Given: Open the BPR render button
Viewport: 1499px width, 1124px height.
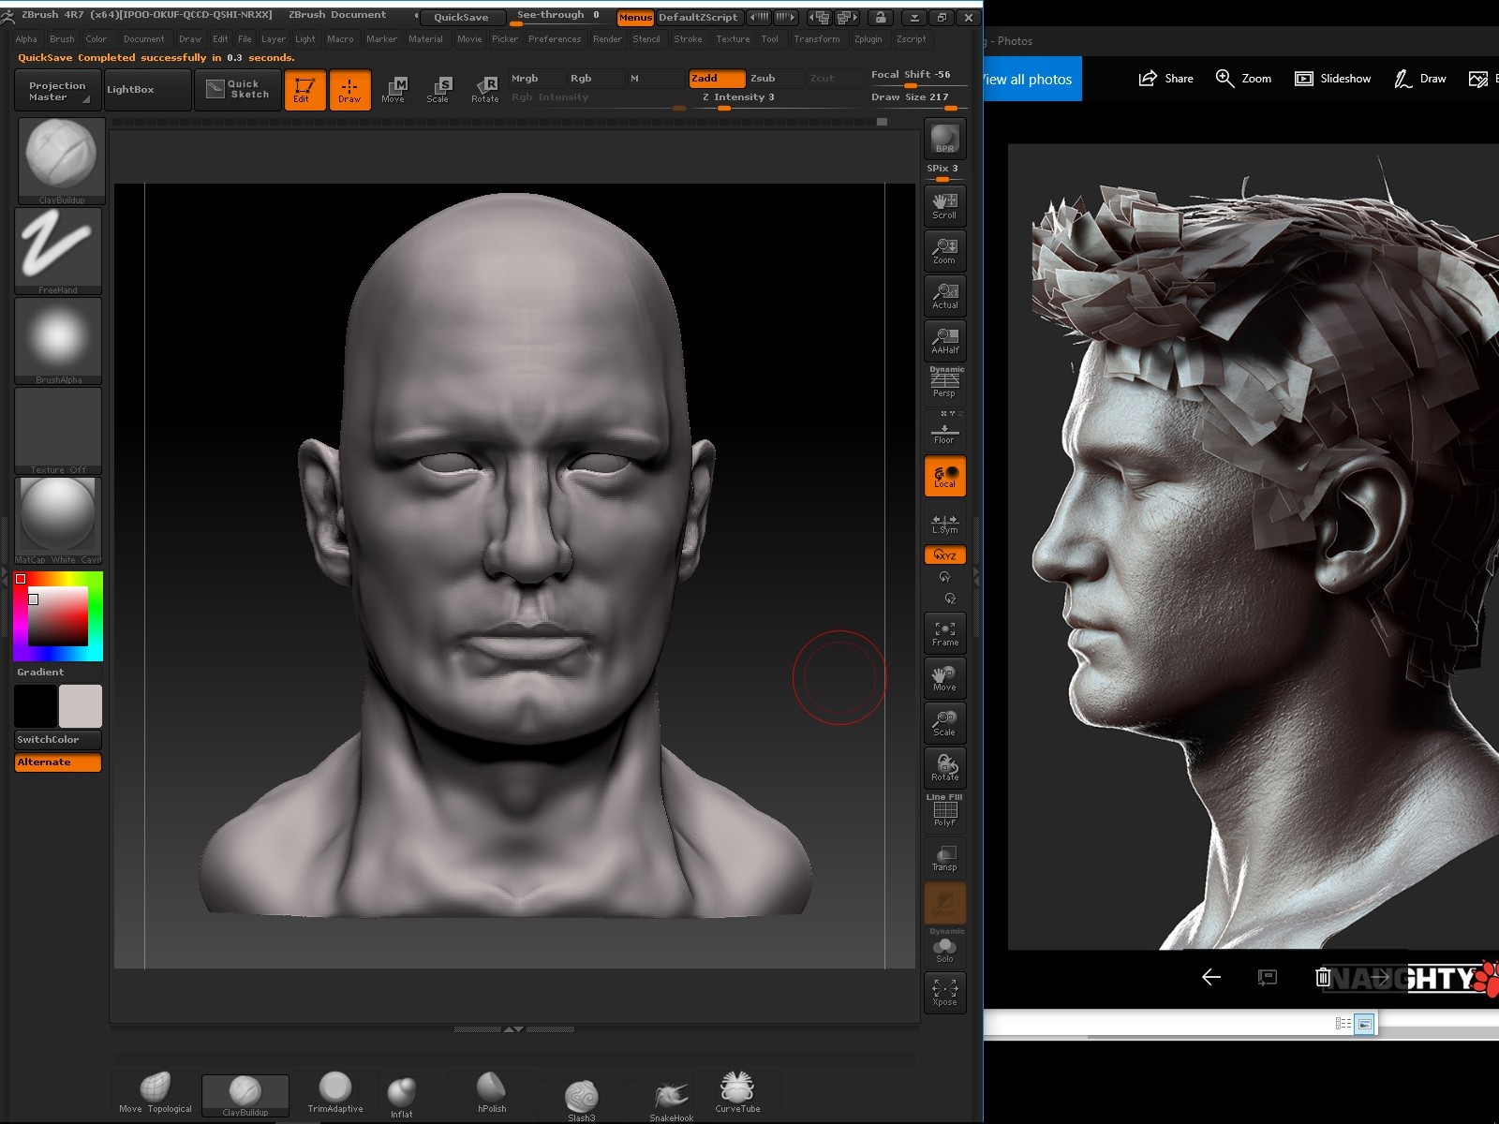Looking at the screenshot, I should [944, 139].
